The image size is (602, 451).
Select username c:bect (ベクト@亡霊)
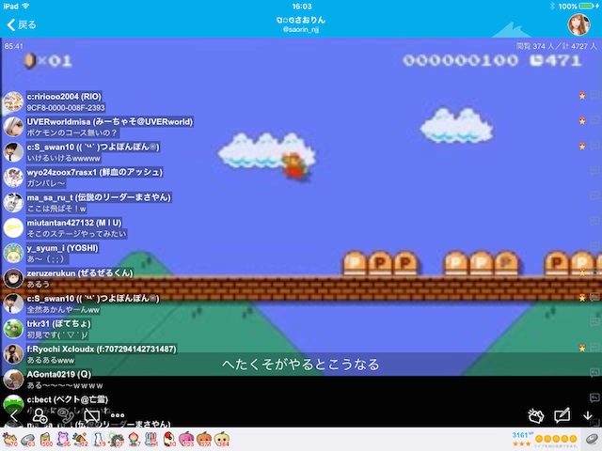pyautogui.click(x=67, y=399)
